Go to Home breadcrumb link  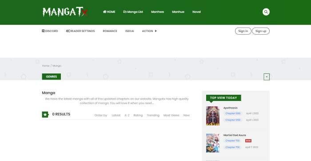(46, 66)
